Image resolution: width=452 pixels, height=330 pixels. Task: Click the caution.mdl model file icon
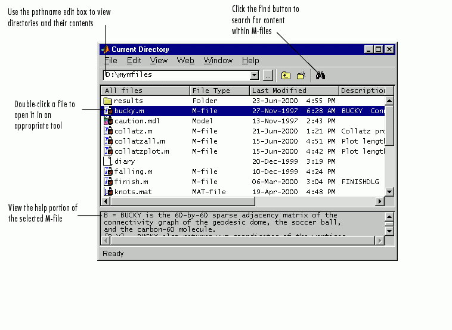coord(108,121)
